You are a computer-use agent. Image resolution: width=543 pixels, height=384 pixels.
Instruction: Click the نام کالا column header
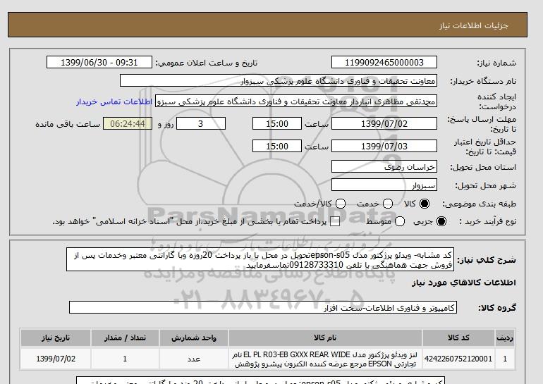click(325, 338)
